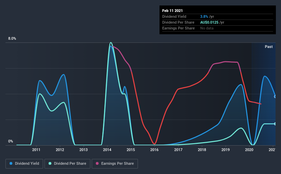Toggle the Dividend Per Share legend series
The height and width of the screenshot is (174, 281).
(67, 164)
